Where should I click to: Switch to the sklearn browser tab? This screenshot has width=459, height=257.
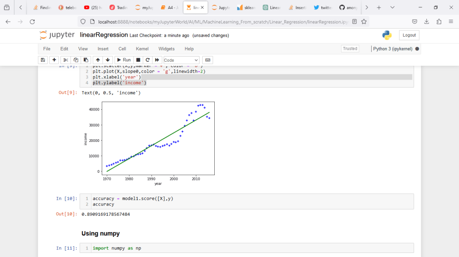click(x=247, y=8)
